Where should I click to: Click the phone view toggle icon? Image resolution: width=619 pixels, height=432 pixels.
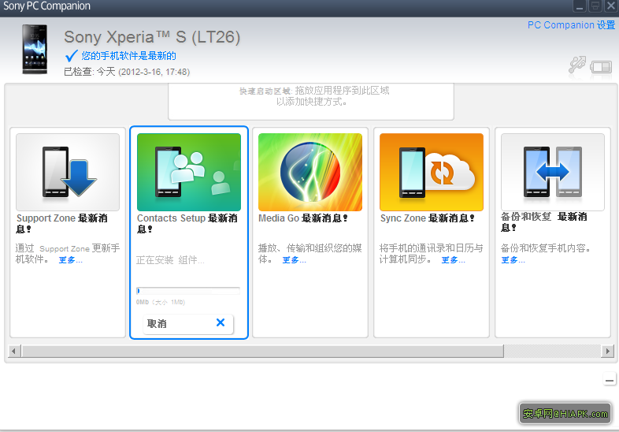pos(601,66)
